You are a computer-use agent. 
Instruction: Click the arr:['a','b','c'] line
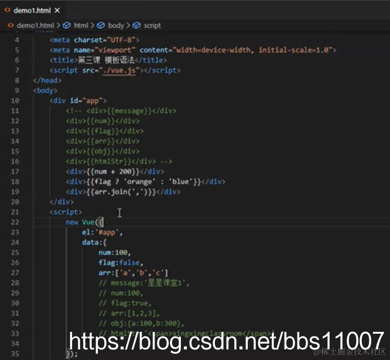point(134,273)
